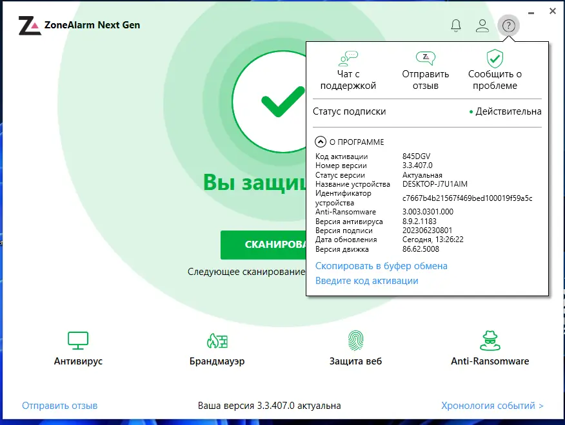Collapse the О ПРОГРАММЕ section
Viewport: 565px width, 425px height.
pyautogui.click(x=321, y=142)
